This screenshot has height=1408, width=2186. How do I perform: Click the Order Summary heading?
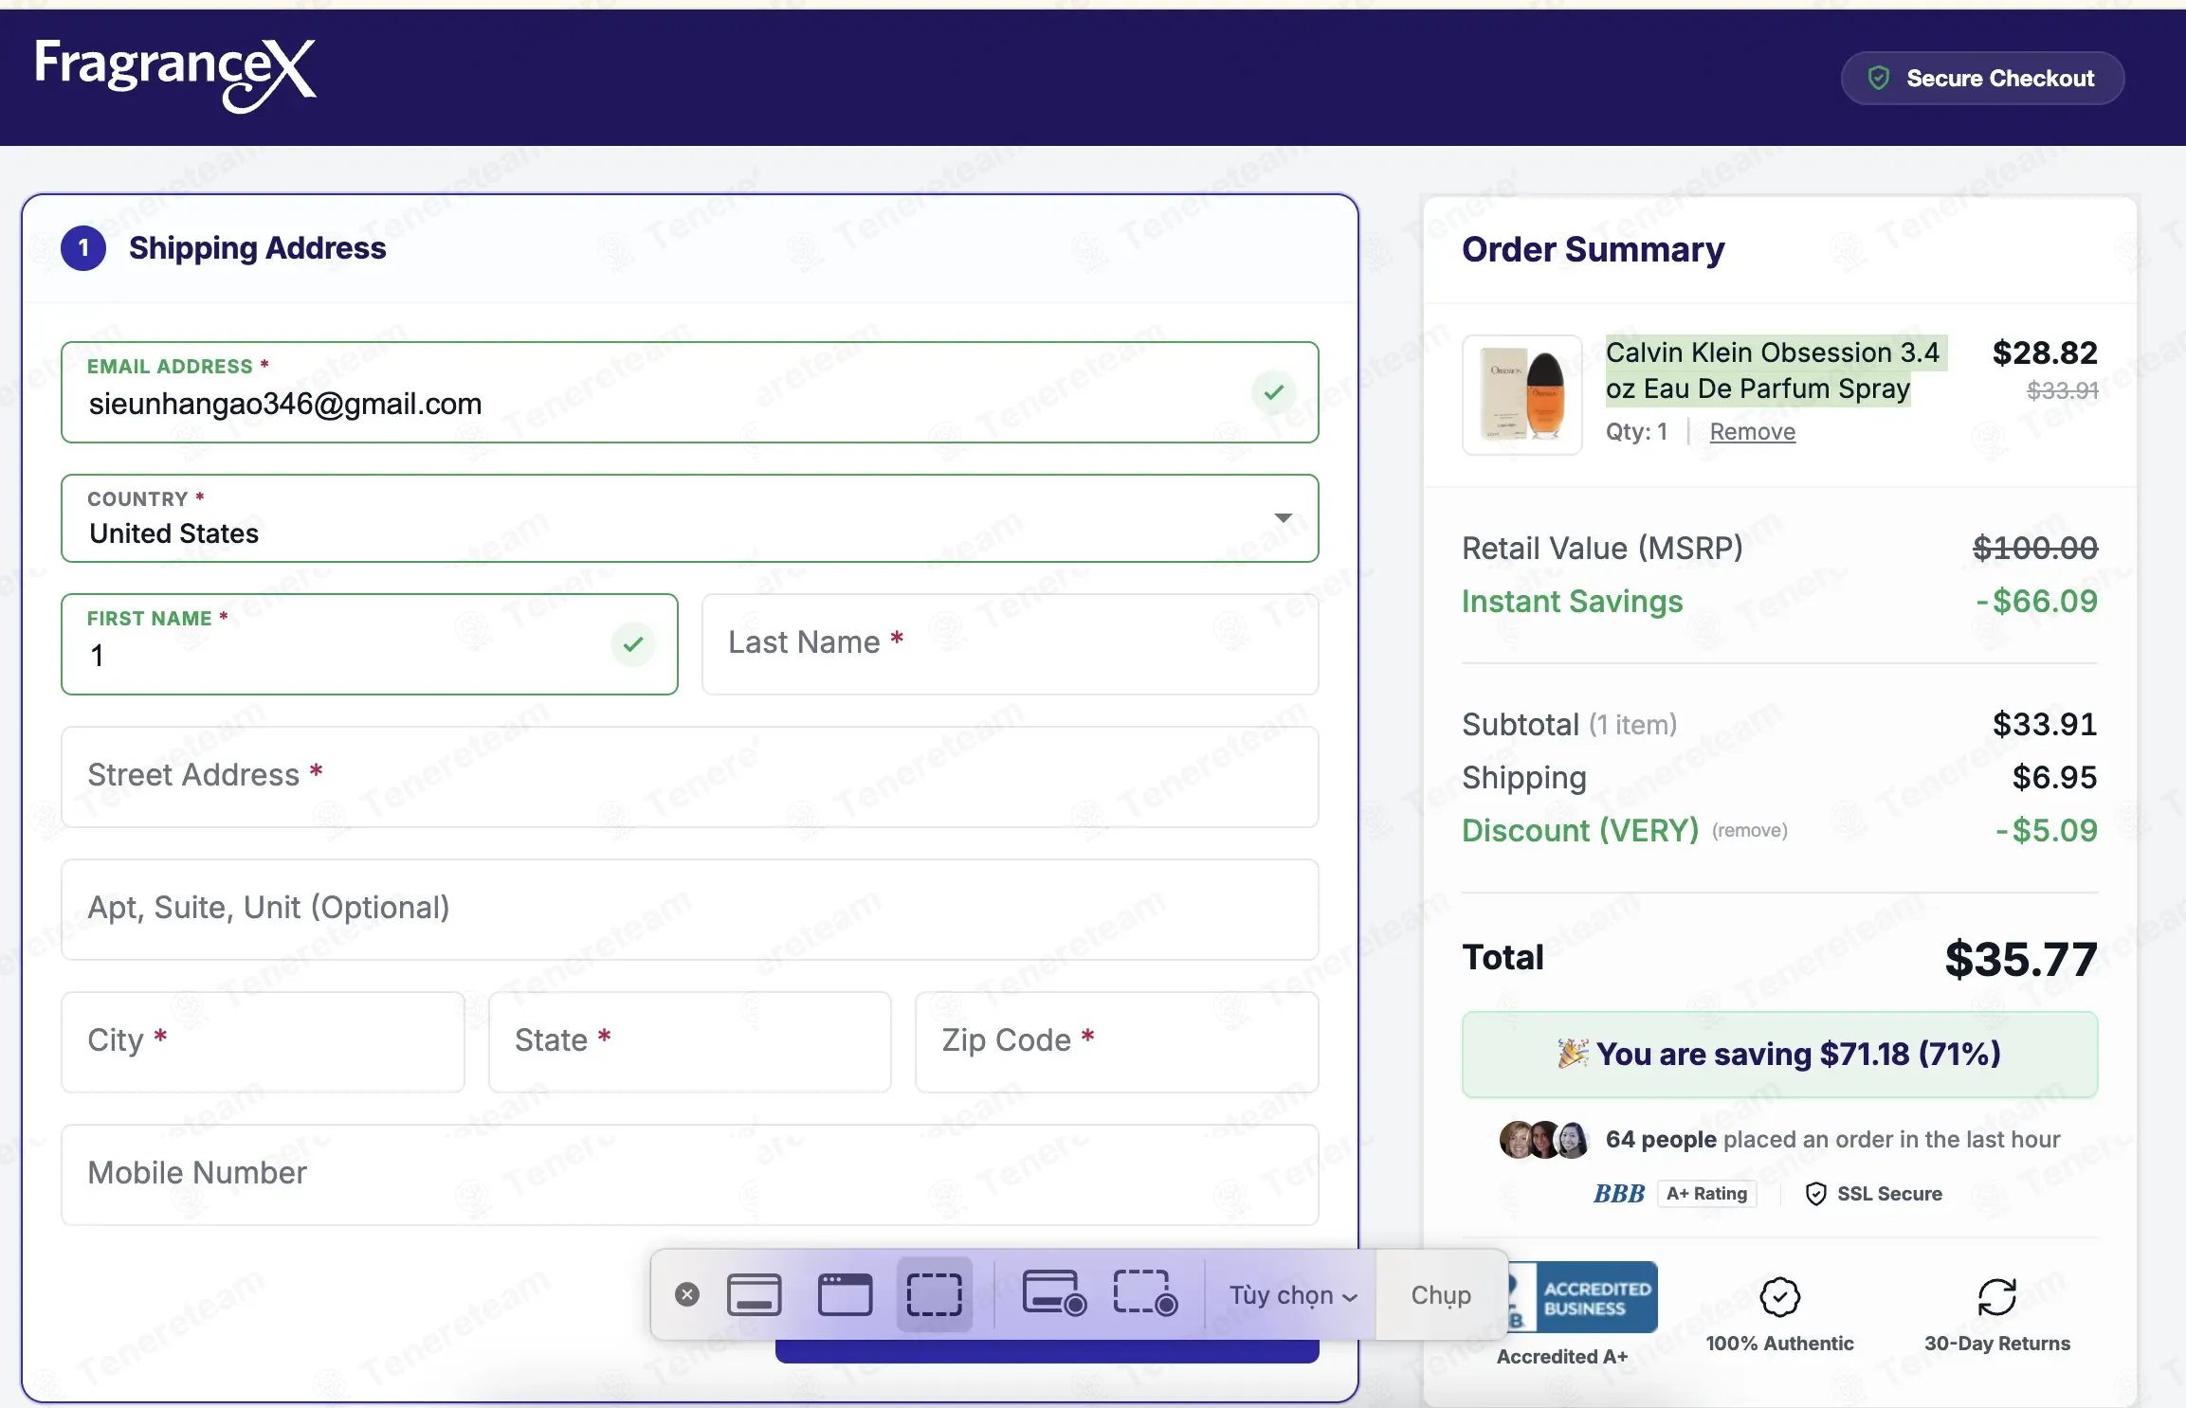(1594, 249)
